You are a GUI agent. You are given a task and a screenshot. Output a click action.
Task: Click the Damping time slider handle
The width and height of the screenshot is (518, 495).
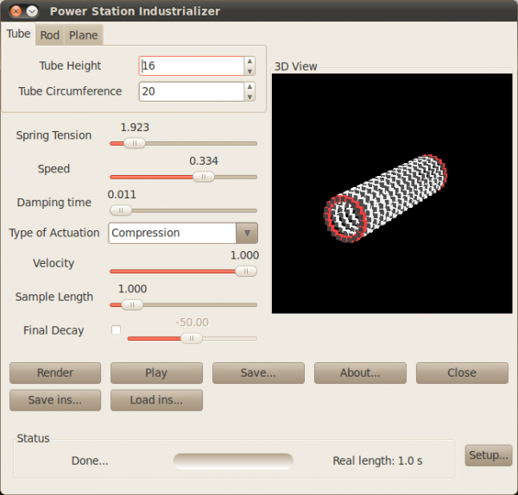click(121, 210)
